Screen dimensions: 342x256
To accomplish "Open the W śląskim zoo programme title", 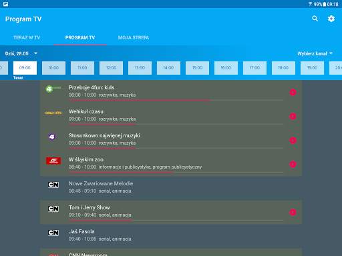I will (86, 159).
